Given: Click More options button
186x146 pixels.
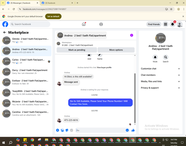Looking at the screenshot, I should coord(116,50).
